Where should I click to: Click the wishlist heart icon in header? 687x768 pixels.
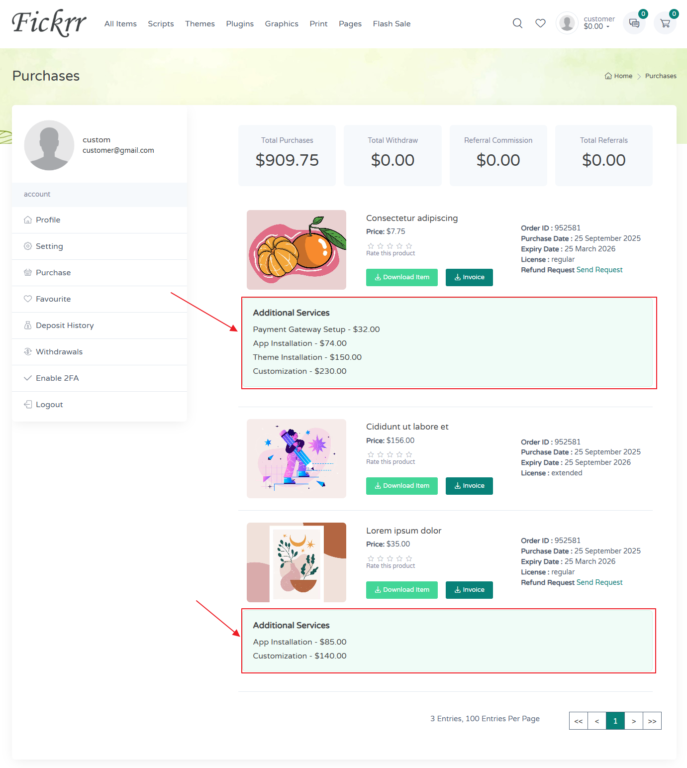(540, 23)
